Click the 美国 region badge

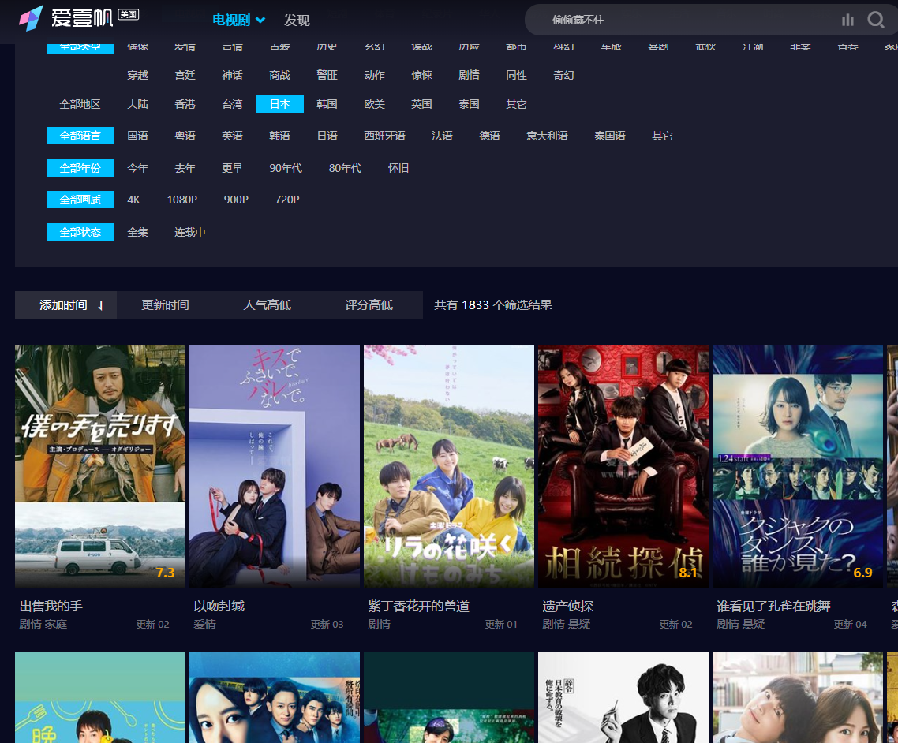(x=129, y=14)
